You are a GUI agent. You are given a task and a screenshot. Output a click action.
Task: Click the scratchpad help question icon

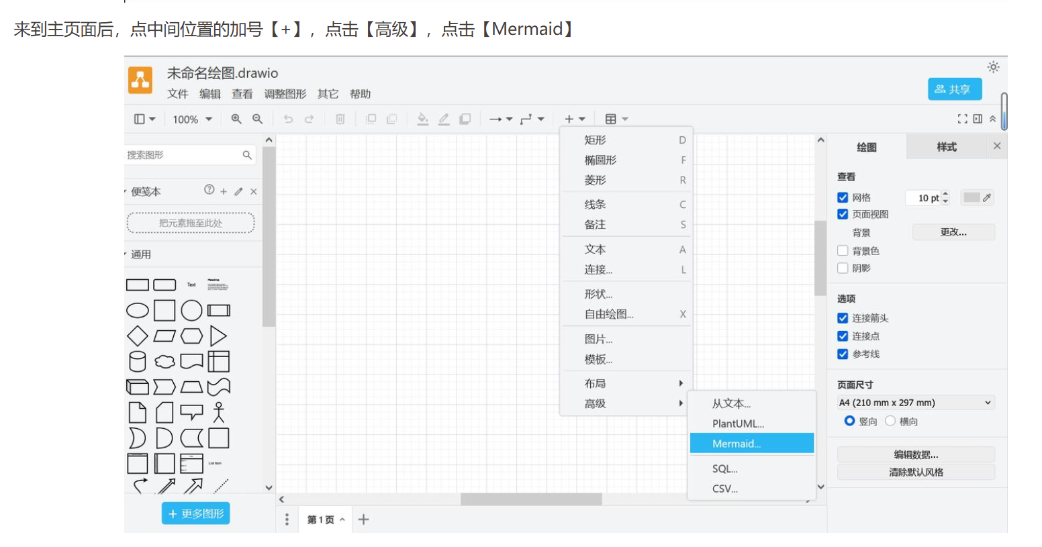coord(209,190)
